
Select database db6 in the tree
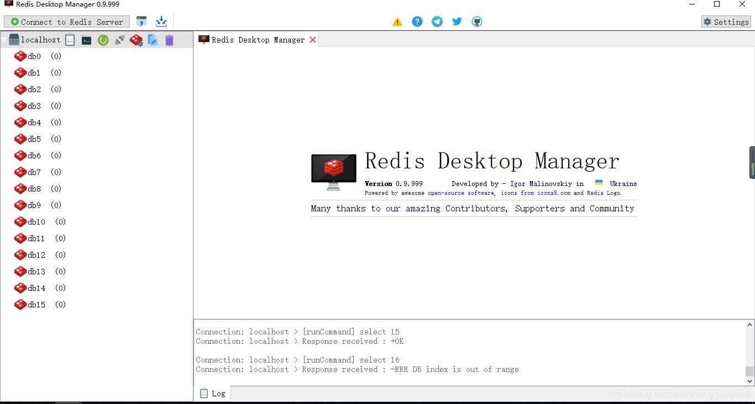(38, 156)
